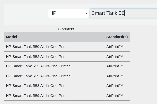The image size is (157, 104).
Task: Select the Model column header
Action: point(11,37)
